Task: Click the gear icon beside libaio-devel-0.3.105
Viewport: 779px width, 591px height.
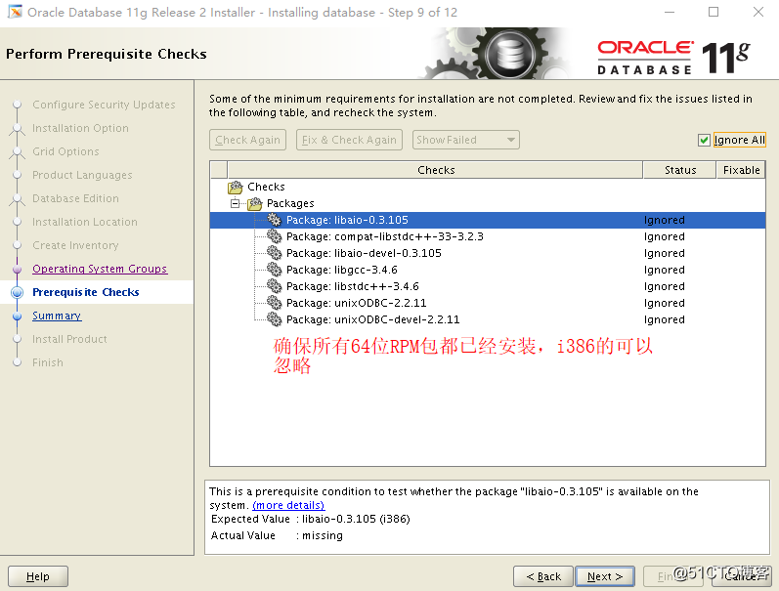Action: tap(275, 253)
